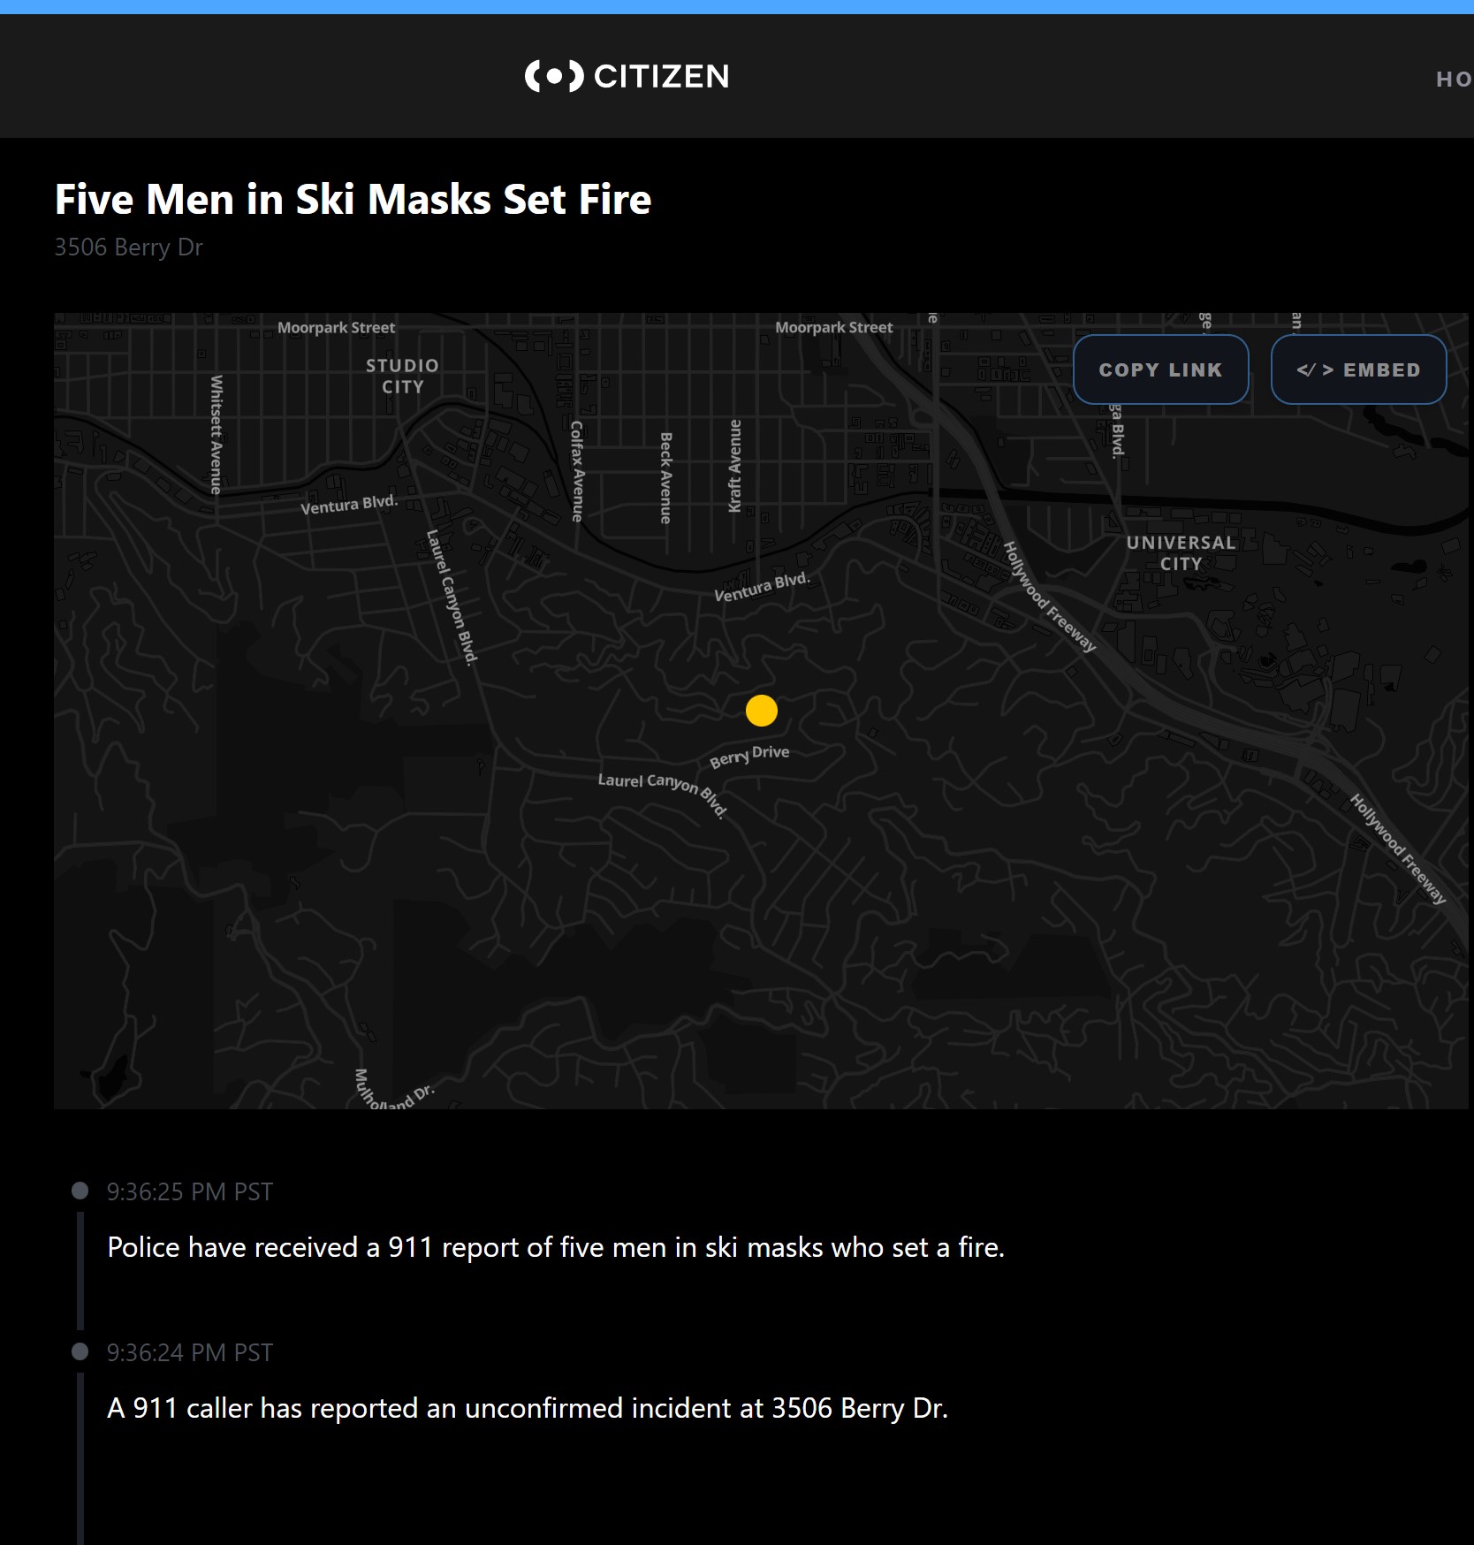Click the 'Colfax Avenue' map label

point(576,471)
